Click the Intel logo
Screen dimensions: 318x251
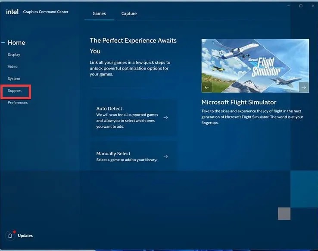(x=12, y=12)
